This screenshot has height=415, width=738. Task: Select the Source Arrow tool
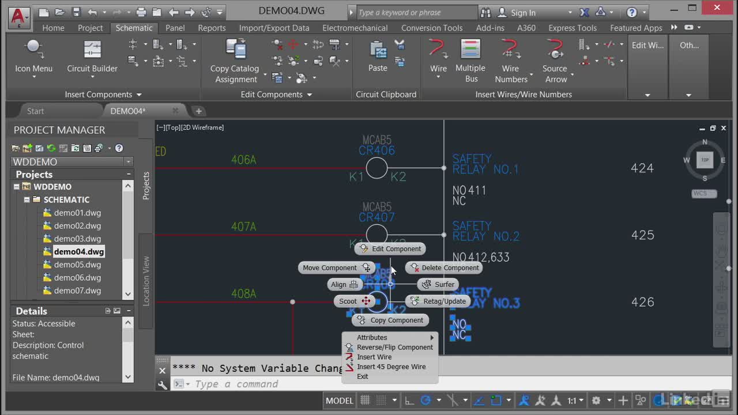click(x=555, y=61)
